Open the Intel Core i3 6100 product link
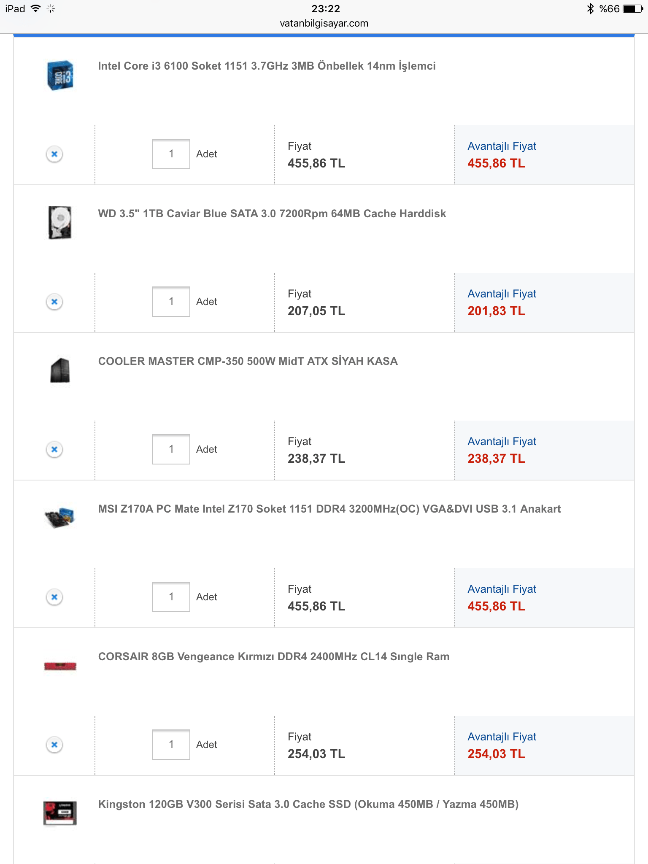This screenshot has height=864, width=648. coord(267,66)
